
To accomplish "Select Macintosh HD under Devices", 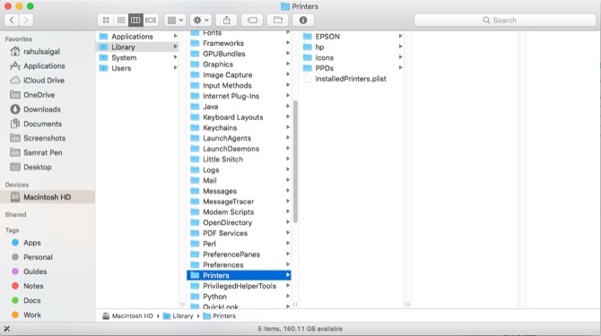I will click(48, 197).
